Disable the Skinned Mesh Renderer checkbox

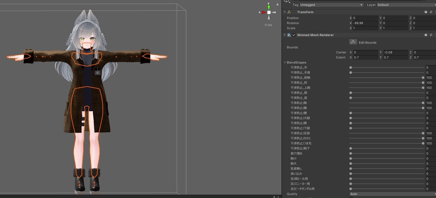pos(294,35)
